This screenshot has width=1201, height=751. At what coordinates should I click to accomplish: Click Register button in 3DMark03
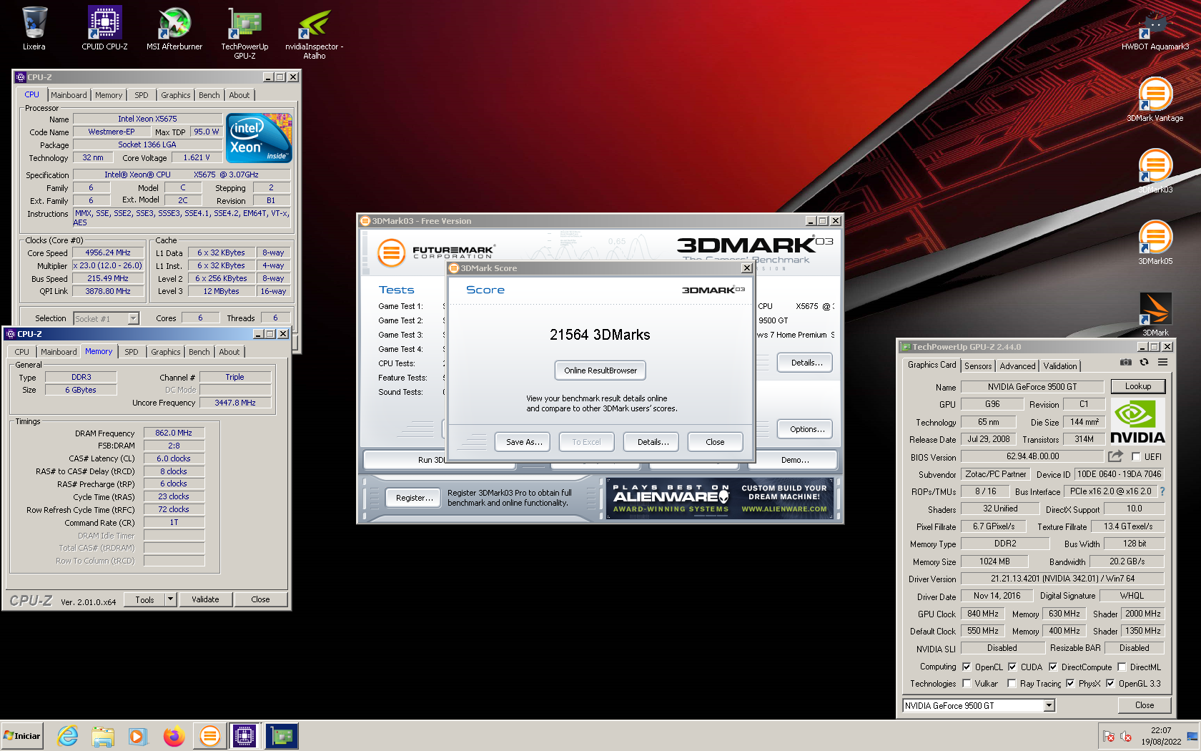tap(415, 498)
